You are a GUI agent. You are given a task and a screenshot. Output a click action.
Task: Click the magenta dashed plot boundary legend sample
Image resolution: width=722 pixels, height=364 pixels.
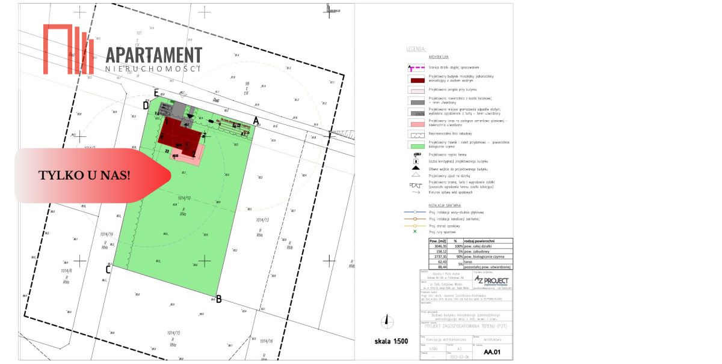416,67
